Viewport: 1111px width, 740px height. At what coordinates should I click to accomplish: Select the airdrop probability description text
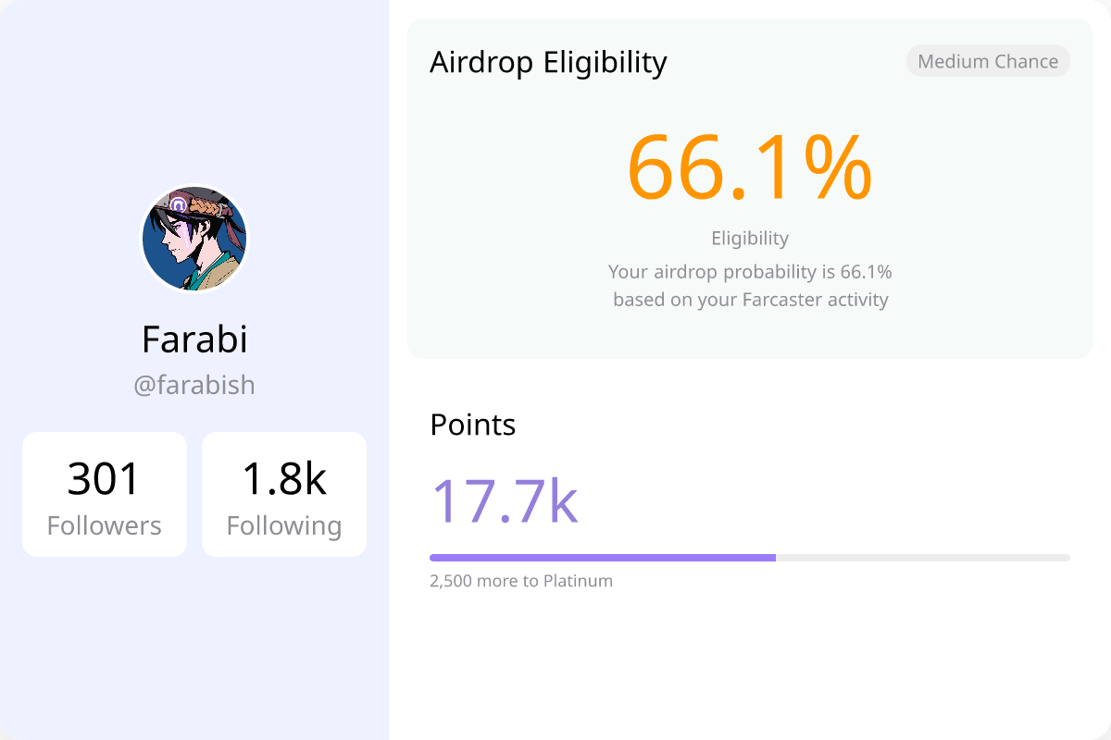[750, 272]
